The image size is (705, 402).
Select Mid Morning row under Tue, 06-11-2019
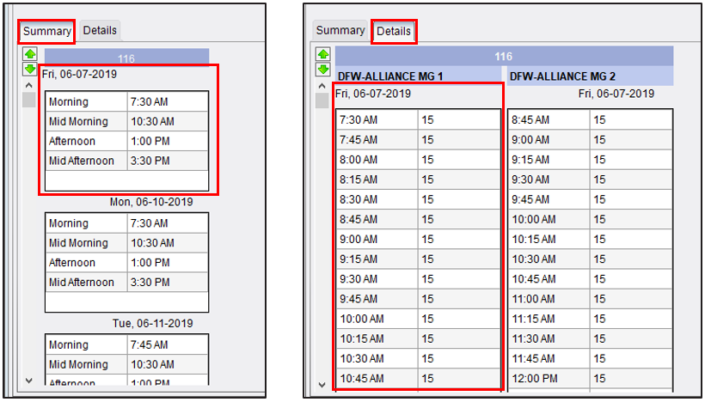(126, 364)
